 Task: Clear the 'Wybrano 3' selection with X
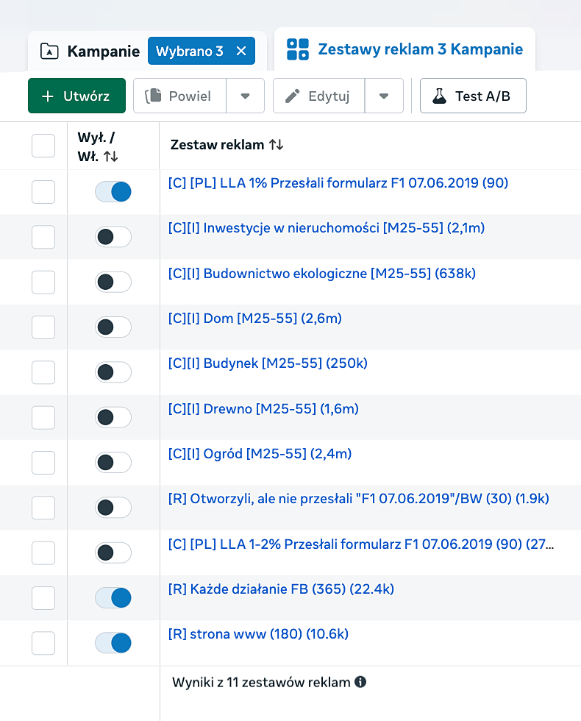(241, 51)
